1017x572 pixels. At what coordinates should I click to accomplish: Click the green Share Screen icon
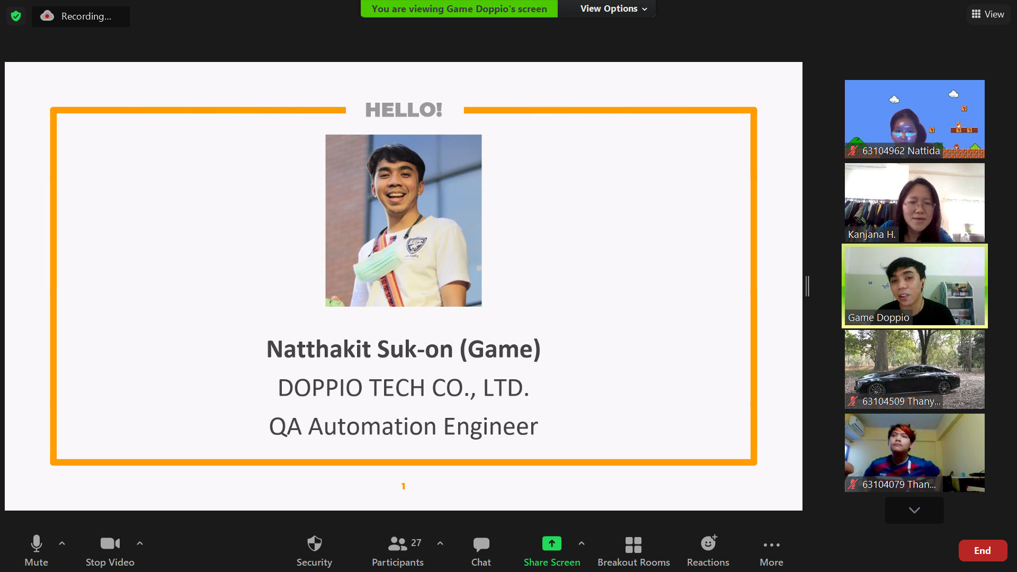click(x=551, y=543)
